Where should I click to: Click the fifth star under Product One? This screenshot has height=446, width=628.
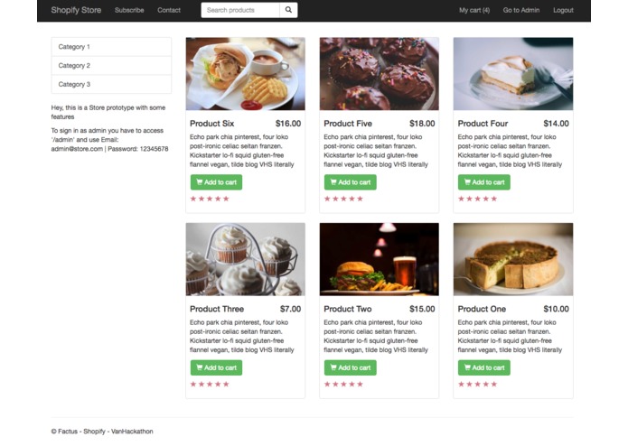(x=494, y=385)
